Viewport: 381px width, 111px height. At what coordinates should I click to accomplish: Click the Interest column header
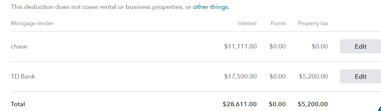click(247, 23)
